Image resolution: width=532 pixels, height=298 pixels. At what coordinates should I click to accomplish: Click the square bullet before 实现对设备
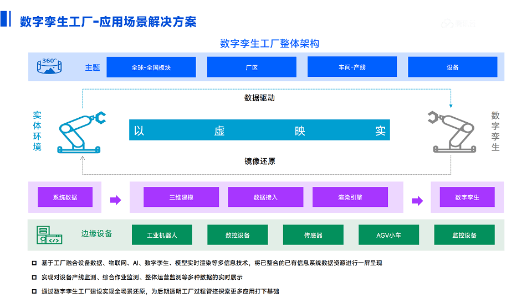point(34,278)
